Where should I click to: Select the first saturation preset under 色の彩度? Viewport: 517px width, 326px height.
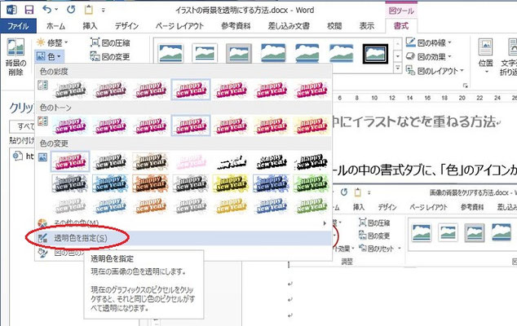[70, 90]
